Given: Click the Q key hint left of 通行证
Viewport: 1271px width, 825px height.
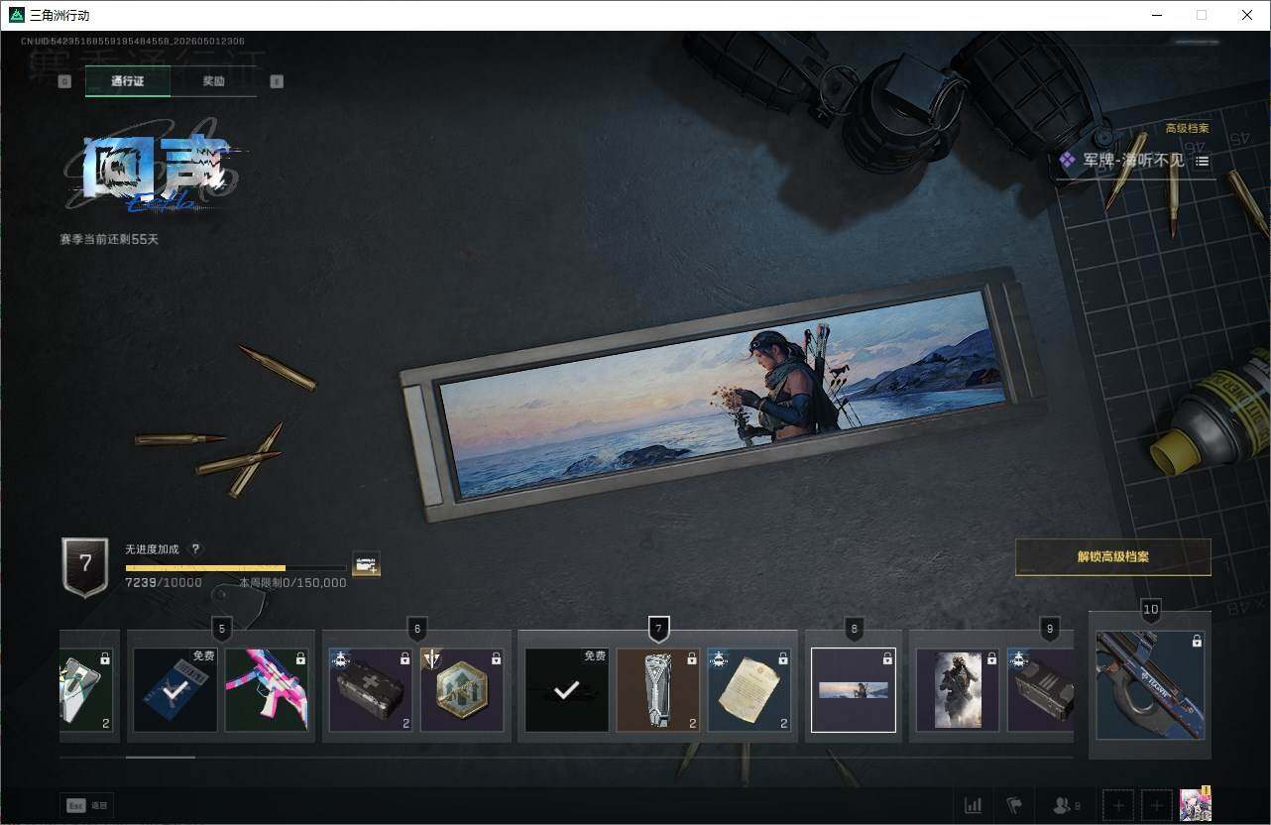Looking at the screenshot, I should 64,81.
